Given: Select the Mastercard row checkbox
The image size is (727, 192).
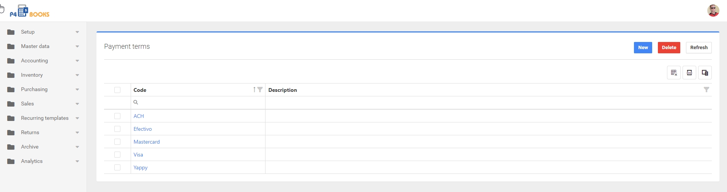Looking at the screenshot, I should coord(117,142).
